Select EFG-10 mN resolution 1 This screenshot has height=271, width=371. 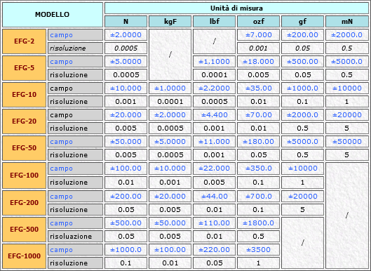tap(347, 102)
